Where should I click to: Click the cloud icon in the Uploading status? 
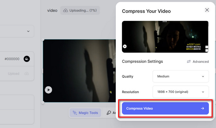pyautogui.click(x=65, y=10)
